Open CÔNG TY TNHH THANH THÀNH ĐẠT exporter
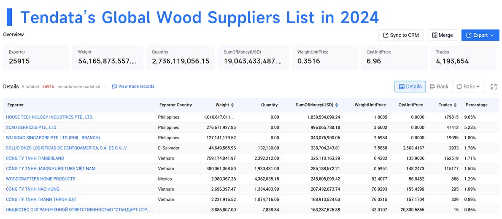Viewport: 502px width, 219px height. [x=41, y=199]
